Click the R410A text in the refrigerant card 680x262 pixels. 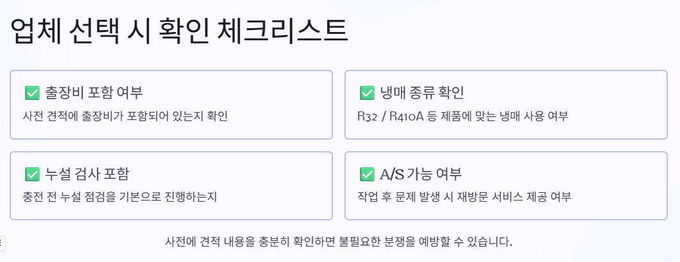pos(407,116)
